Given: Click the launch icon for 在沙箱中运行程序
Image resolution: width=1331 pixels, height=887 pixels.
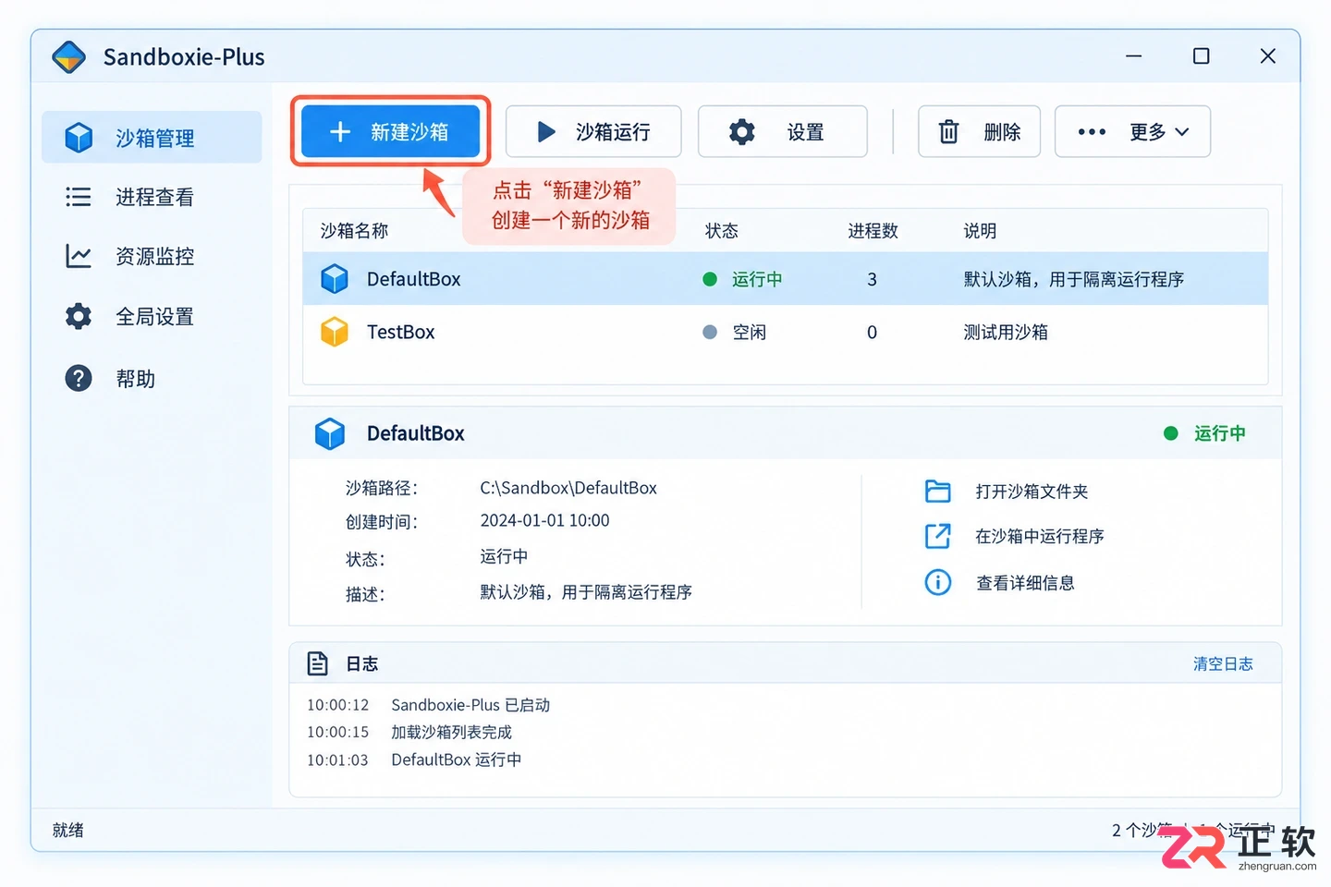Looking at the screenshot, I should pos(938,536).
